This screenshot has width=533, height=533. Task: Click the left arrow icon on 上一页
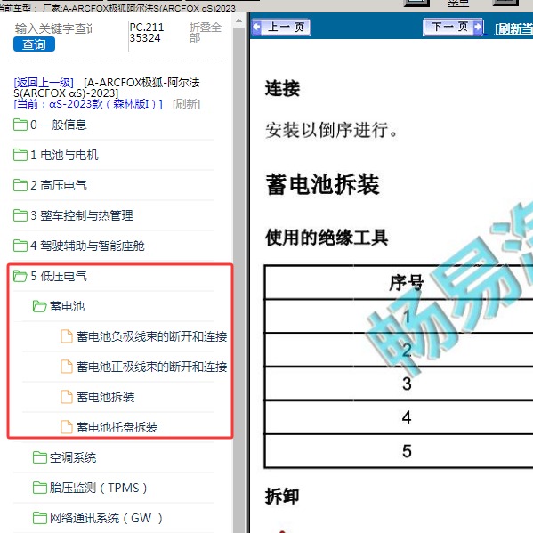(x=256, y=27)
